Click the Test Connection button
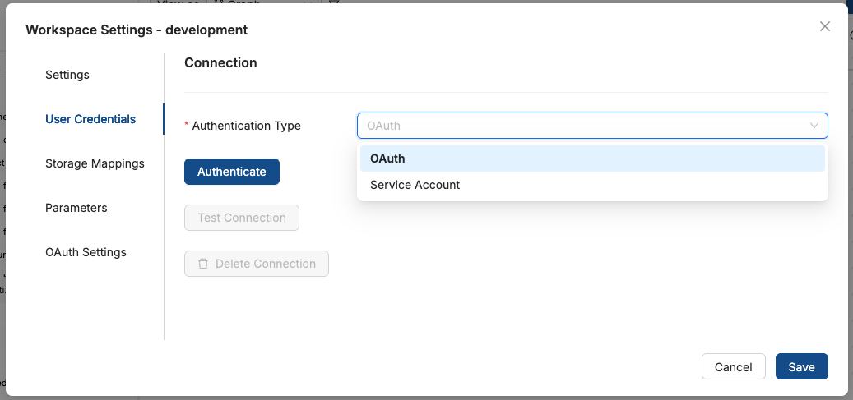The image size is (853, 400). coord(242,218)
